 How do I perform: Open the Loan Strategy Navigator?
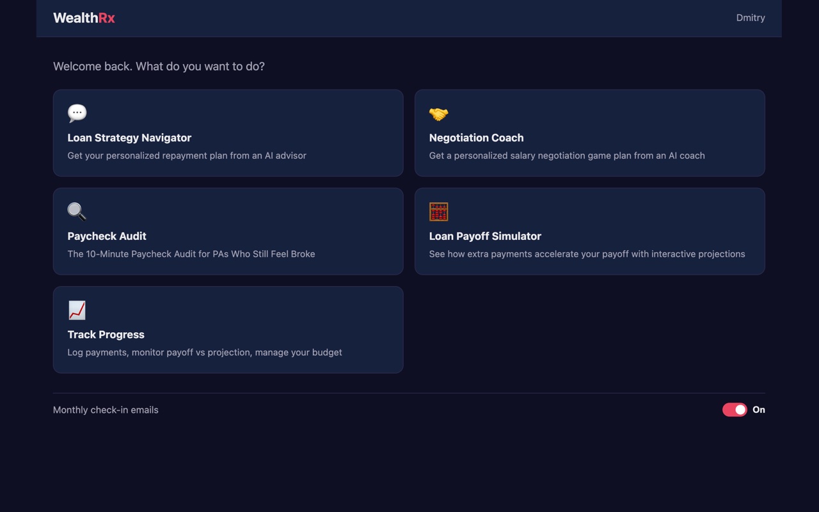click(228, 133)
